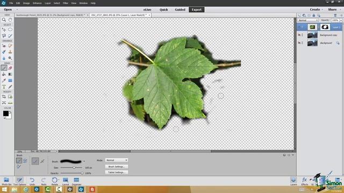Image resolution: width=344 pixels, height=193 pixels.
Task: Select the Sponge tool
Action: (x=10, y=58)
